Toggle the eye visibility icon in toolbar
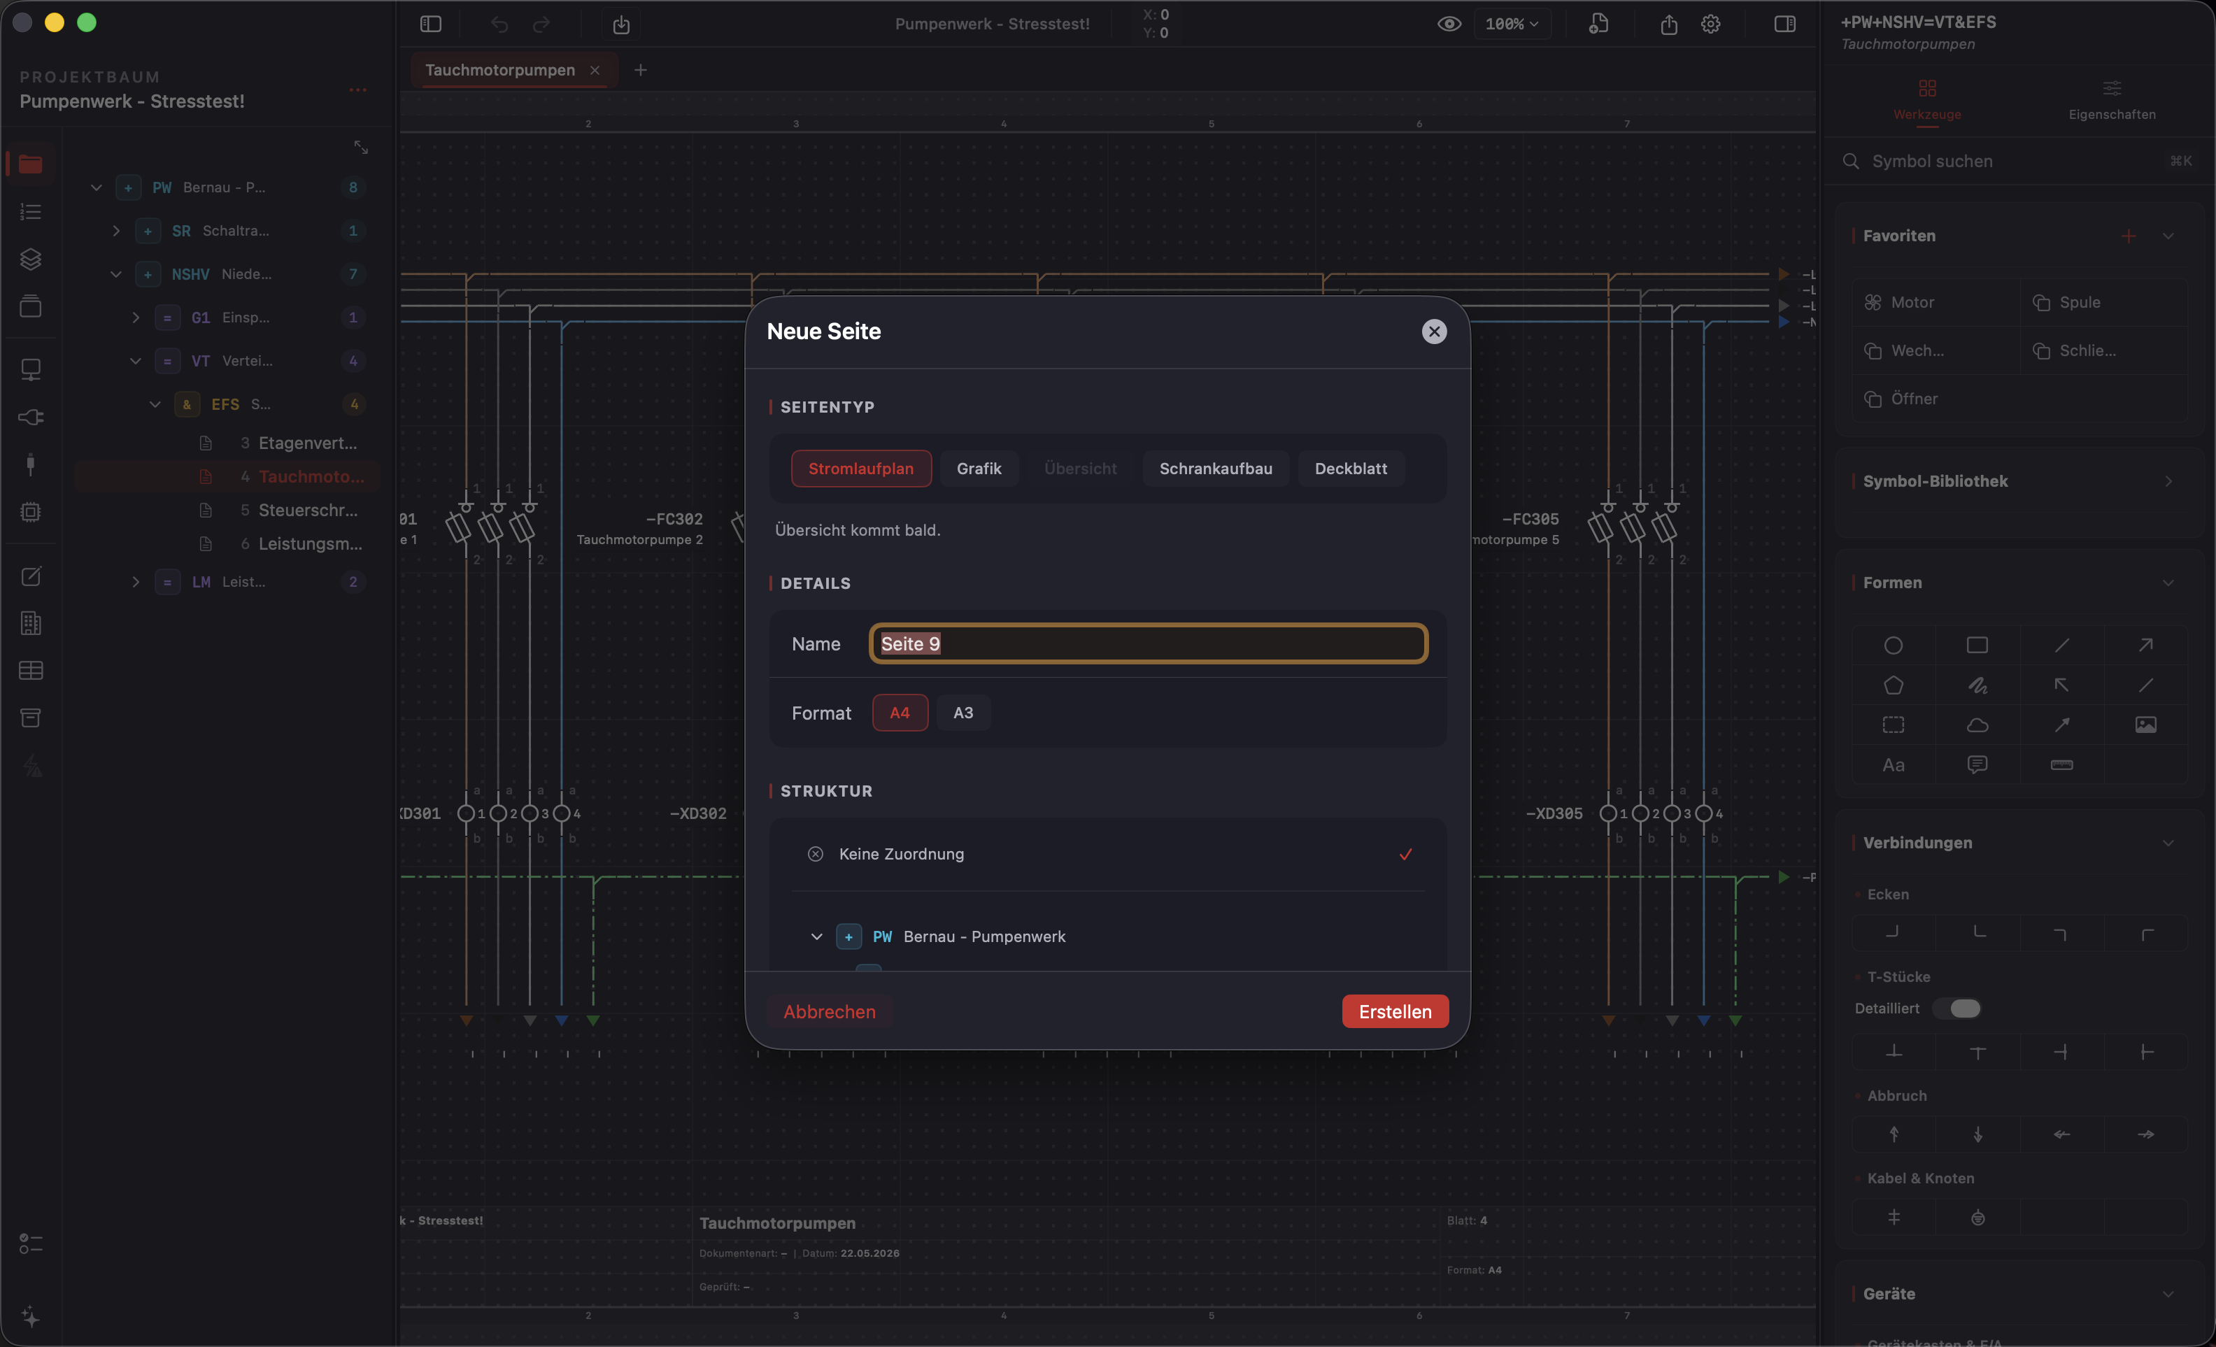 click(1449, 24)
